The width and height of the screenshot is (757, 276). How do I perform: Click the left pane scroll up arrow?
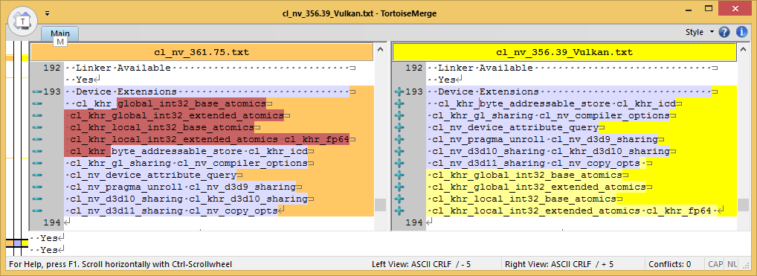click(380, 50)
